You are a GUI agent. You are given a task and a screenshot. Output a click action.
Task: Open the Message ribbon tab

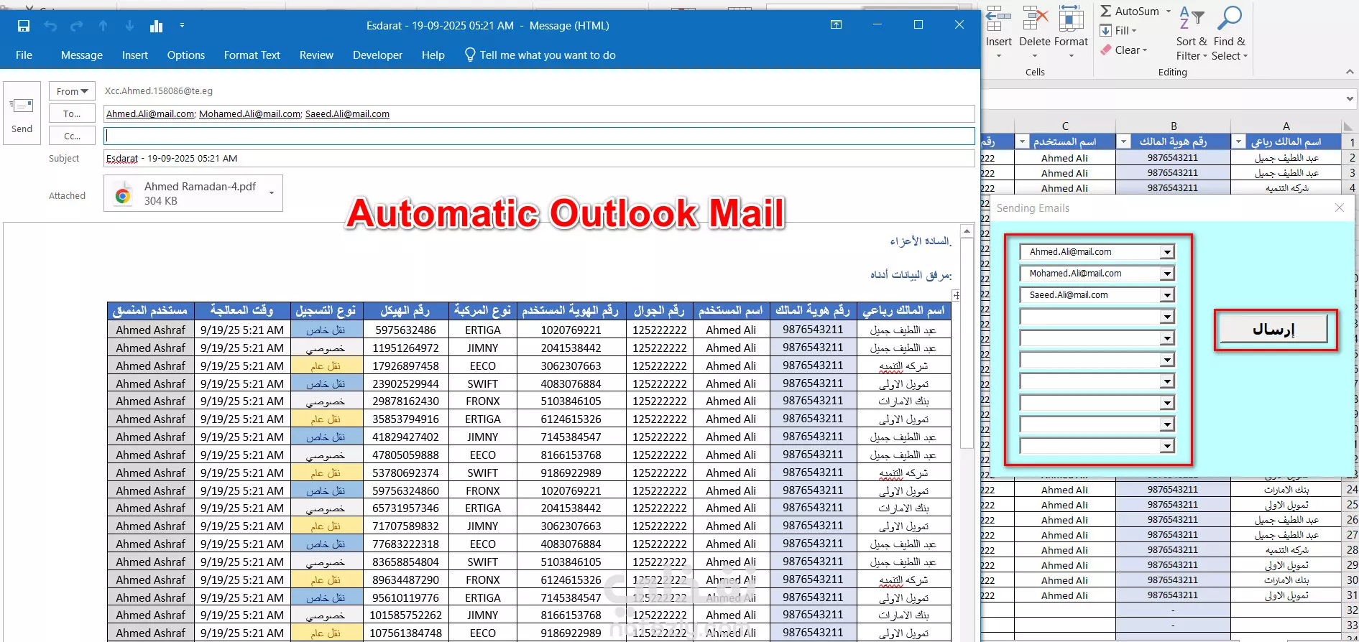click(x=82, y=55)
